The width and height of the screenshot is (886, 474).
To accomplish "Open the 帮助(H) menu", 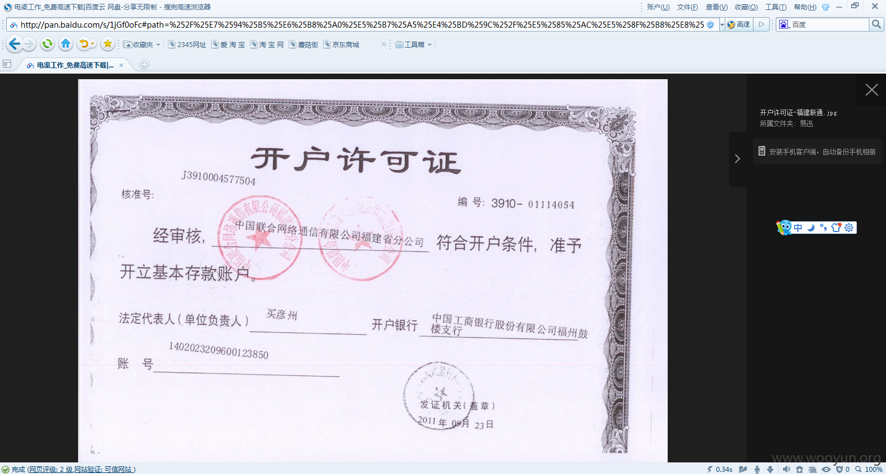I will click(x=805, y=7).
